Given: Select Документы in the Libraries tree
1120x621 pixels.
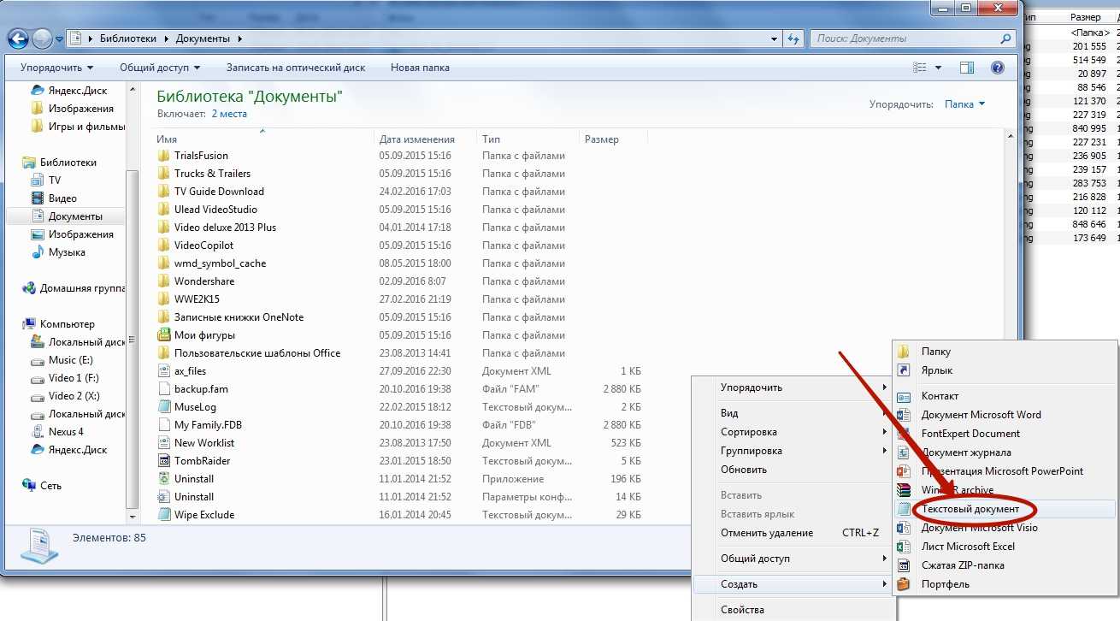Looking at the screenshot, I should click(x=75, y=216).
